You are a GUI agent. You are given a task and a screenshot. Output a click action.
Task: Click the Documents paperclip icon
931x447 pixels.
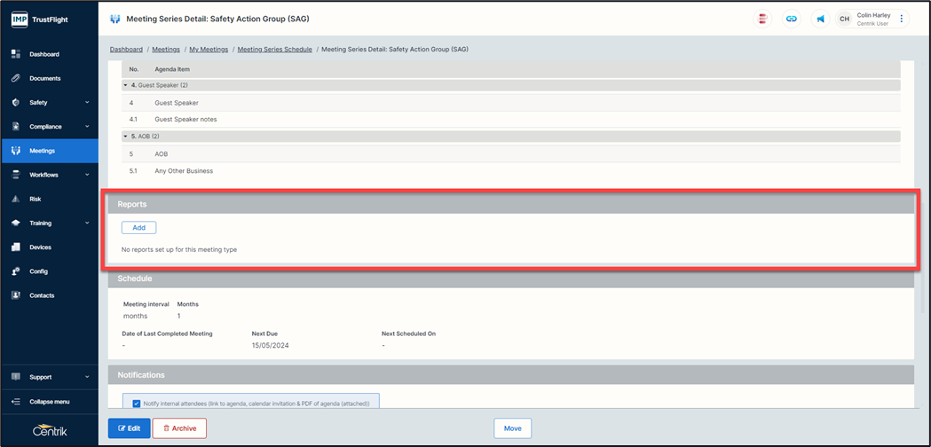point(16,78)
